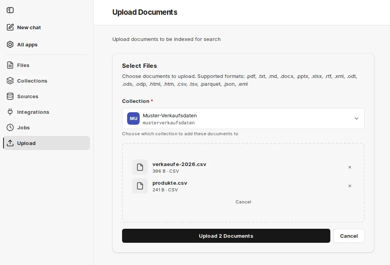Viewport: 390px width, 265px height.
Task: Click 'Choose which collection to add' helper text
Action: [x=180, y=134]
